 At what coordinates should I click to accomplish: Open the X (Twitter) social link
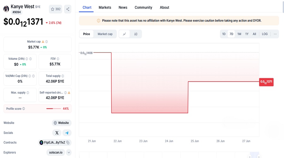pyautogui.click(x=57, y=133)
